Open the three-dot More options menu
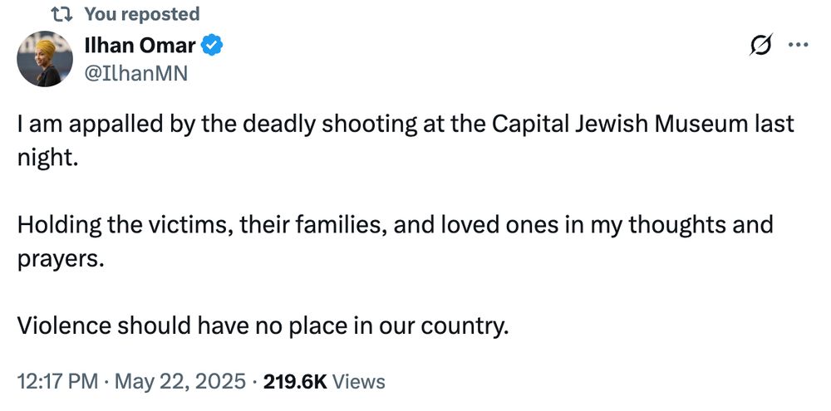The height and width of the screenshot is (411, 831). (x=798, y=46)
